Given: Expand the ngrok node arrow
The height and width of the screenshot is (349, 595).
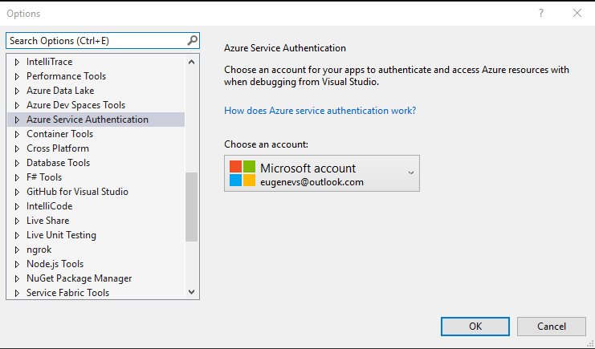Looking at the screenshot, I should click(17, 250).
